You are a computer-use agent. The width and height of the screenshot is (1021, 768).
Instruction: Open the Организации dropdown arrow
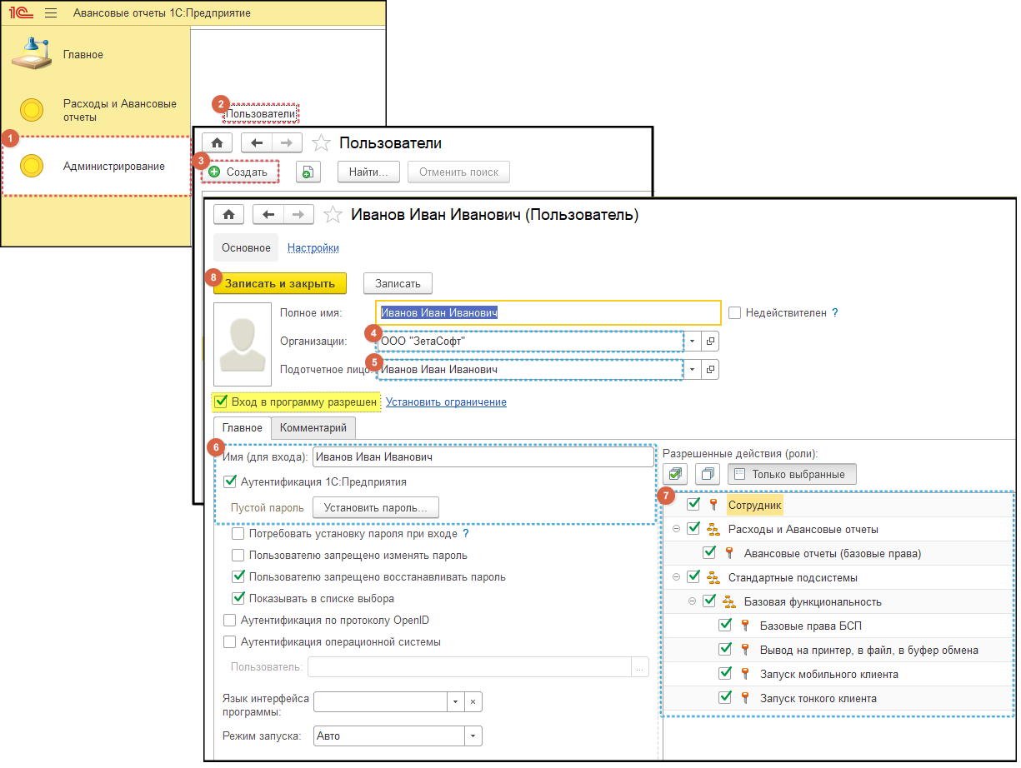tap(692, 342)
